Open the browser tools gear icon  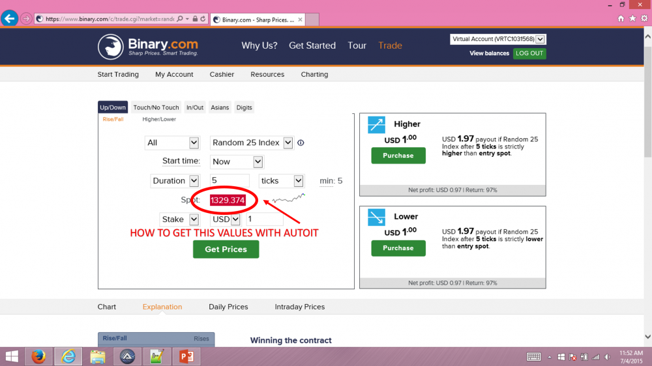644,18
